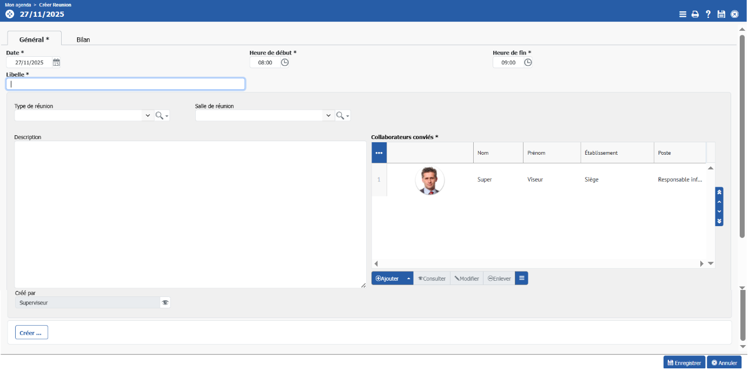Search meeting type with magnifier icon
749x370 pixels.
pyautogui.click(x=160, y=116)
